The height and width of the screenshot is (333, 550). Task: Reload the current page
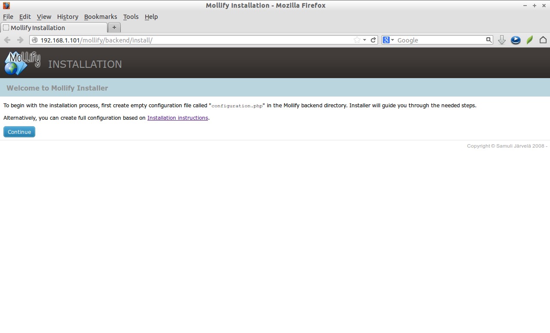(x=373, y=40)
